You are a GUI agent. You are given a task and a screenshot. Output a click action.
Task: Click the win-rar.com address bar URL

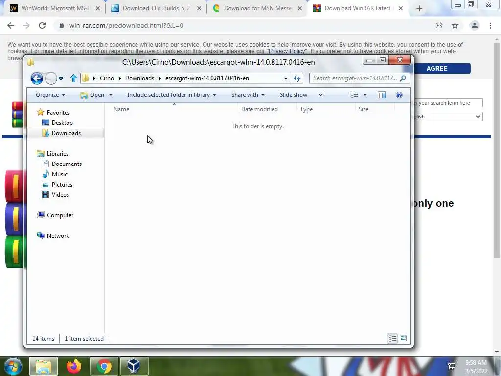pos(127,25)
